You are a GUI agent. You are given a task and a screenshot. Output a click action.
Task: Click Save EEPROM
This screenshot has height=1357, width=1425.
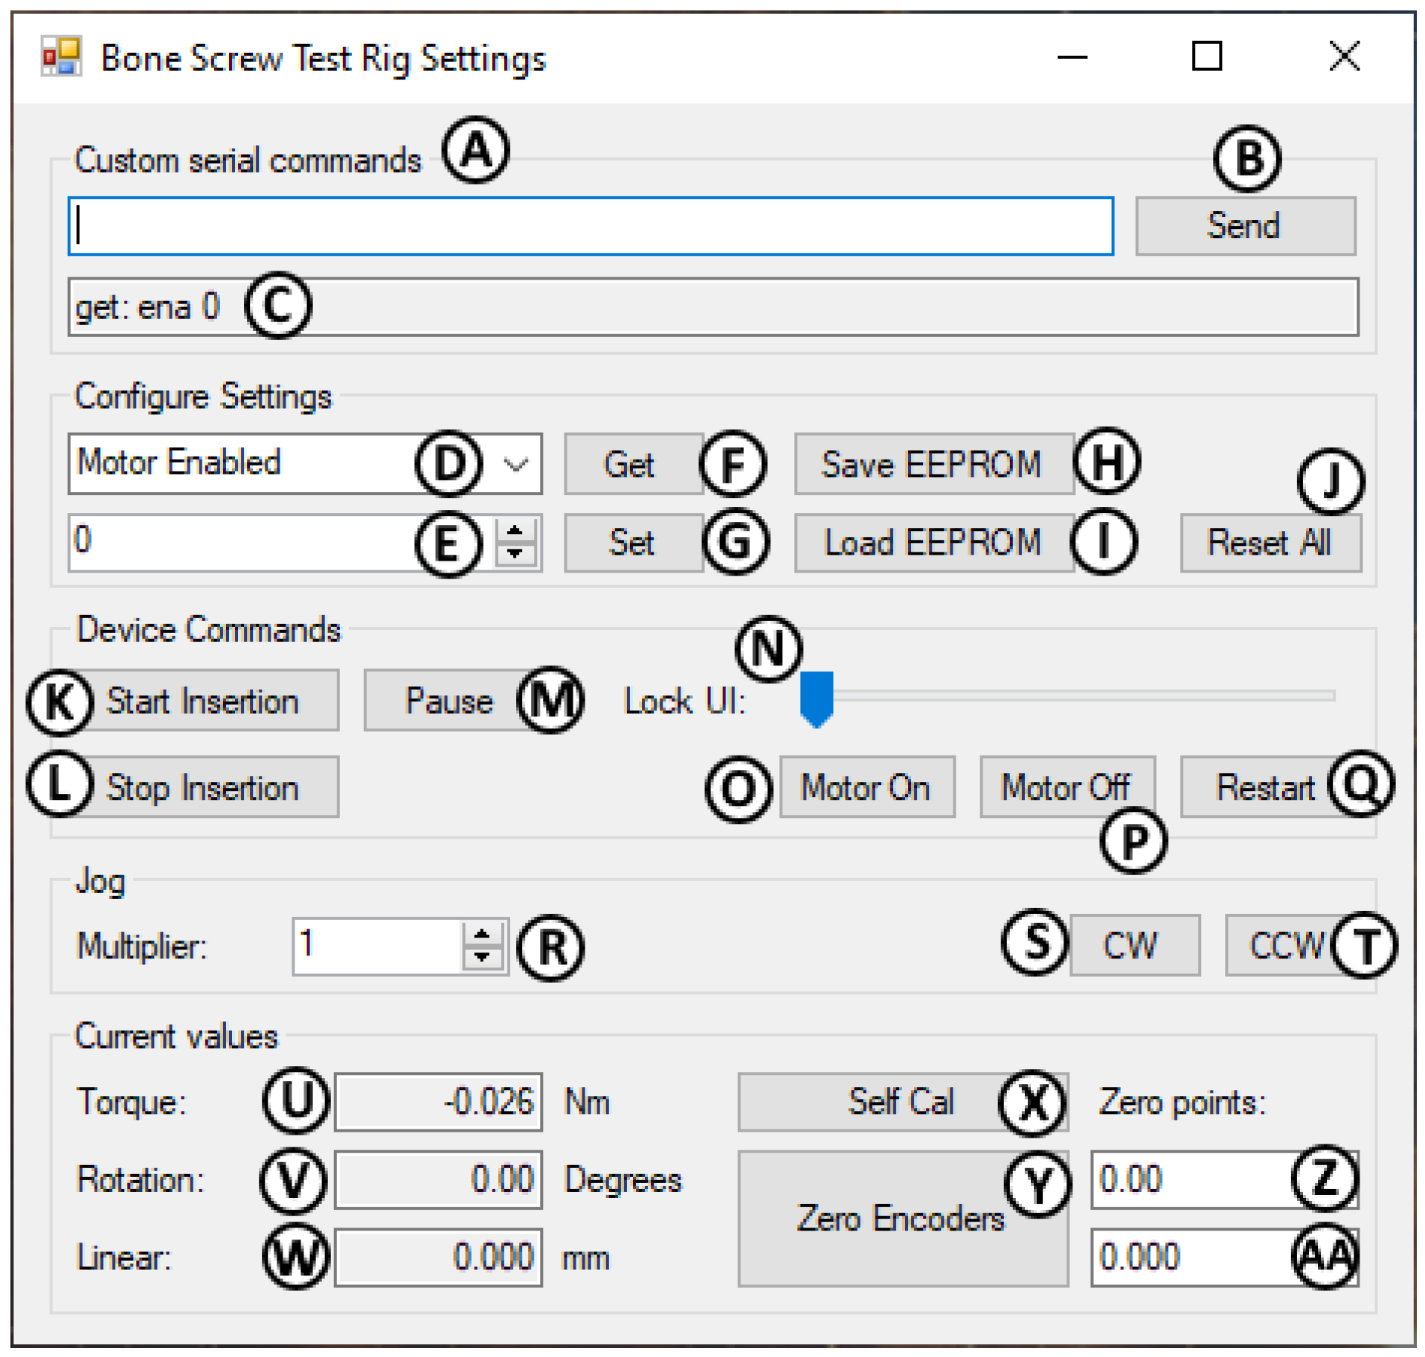pyautogui.click(x=932, y=464)
